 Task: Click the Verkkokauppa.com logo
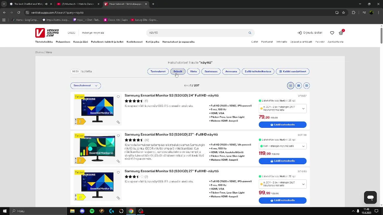click(x=47, y=33)
